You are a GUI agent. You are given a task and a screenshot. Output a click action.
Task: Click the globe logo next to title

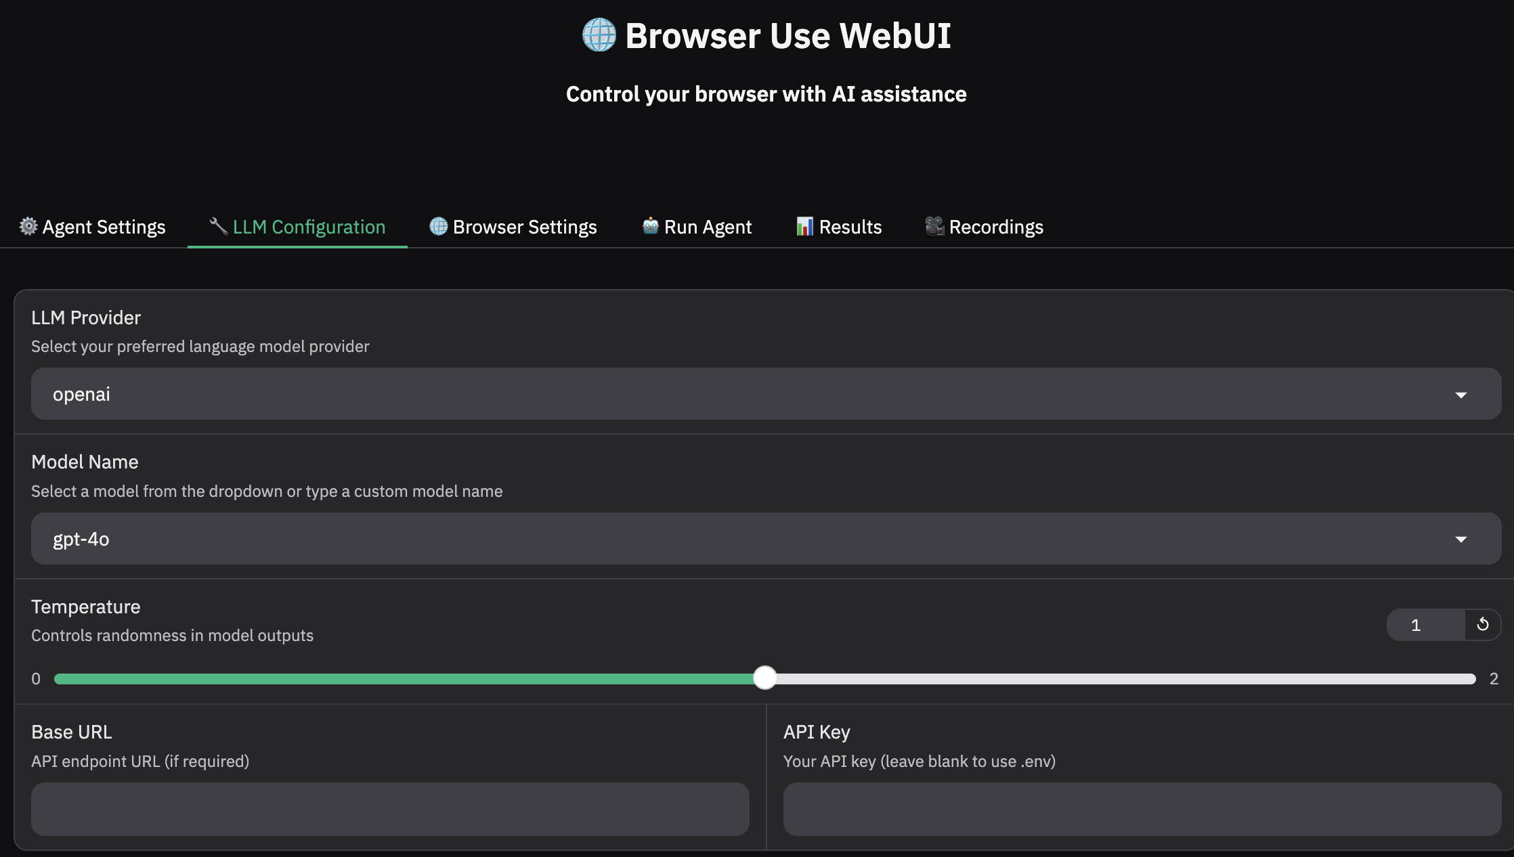599,35
